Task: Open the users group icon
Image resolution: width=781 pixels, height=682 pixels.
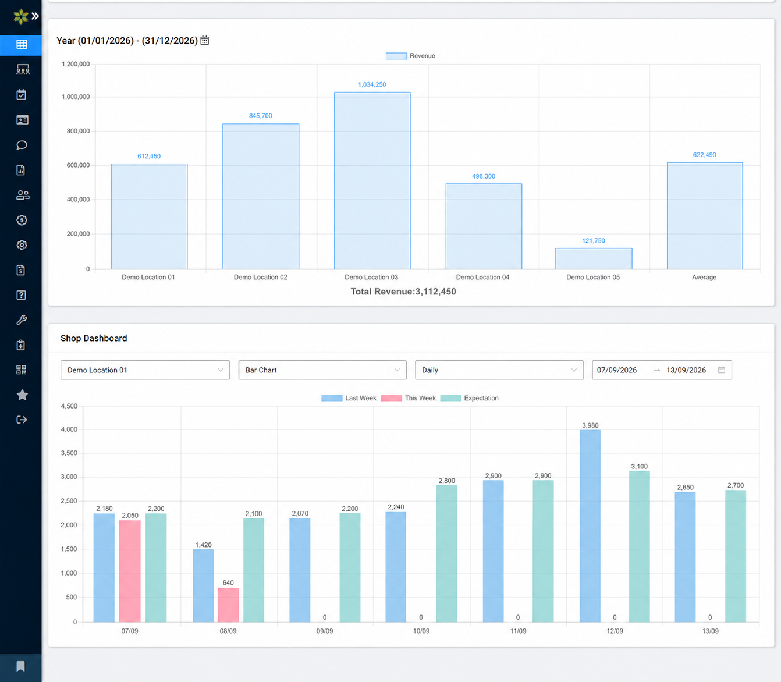Action: point(22,195)
